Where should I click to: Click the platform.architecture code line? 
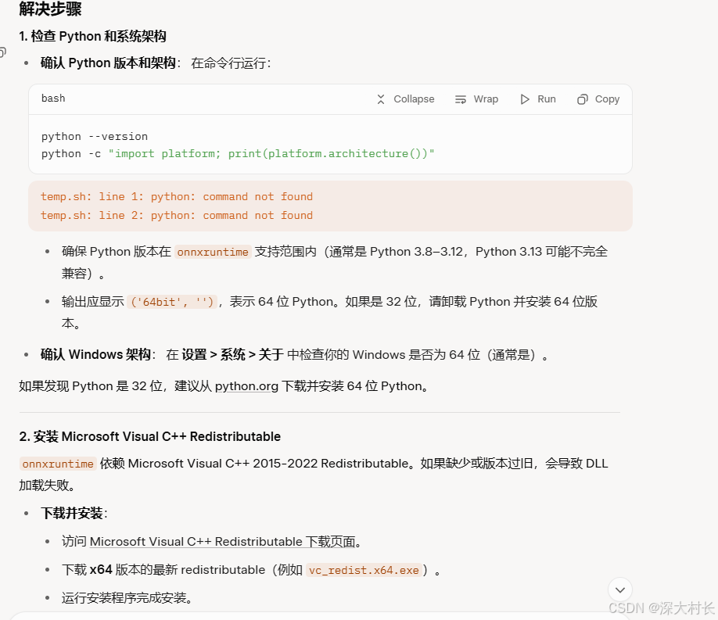(238, 153)
